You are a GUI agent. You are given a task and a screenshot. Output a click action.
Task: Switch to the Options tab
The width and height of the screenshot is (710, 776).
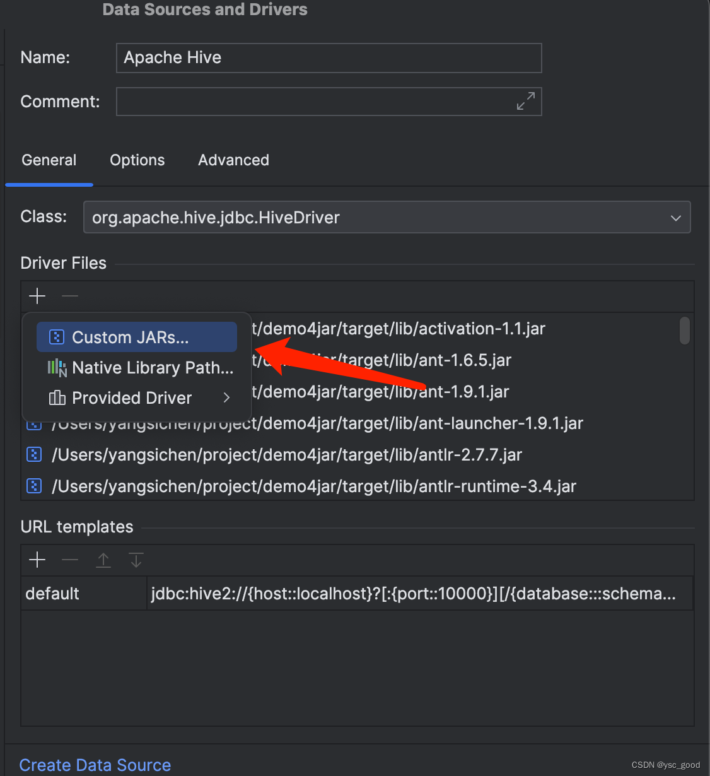pos(137,160)
